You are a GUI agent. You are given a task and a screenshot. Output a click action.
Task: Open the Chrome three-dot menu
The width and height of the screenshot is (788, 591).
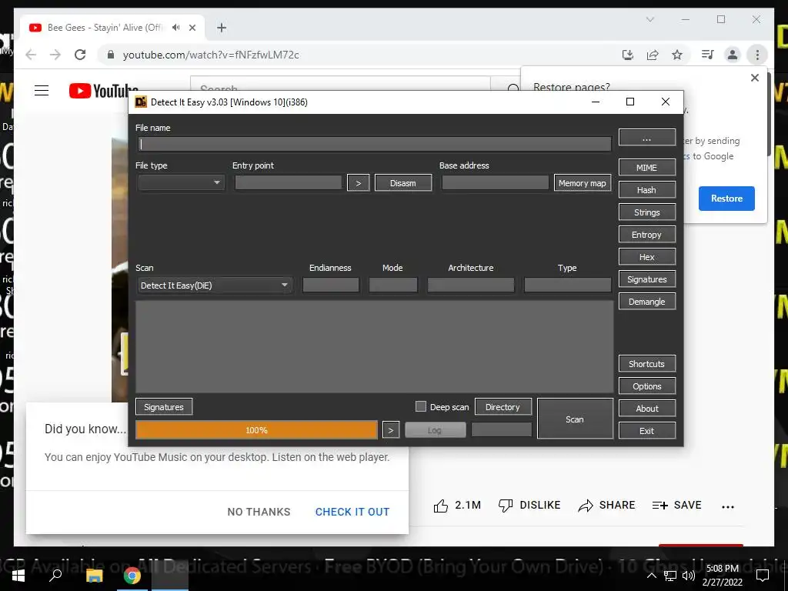757,55
